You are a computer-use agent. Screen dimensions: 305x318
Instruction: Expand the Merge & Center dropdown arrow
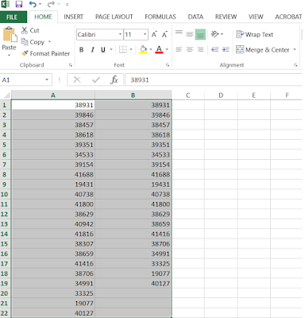coord(295,49)
